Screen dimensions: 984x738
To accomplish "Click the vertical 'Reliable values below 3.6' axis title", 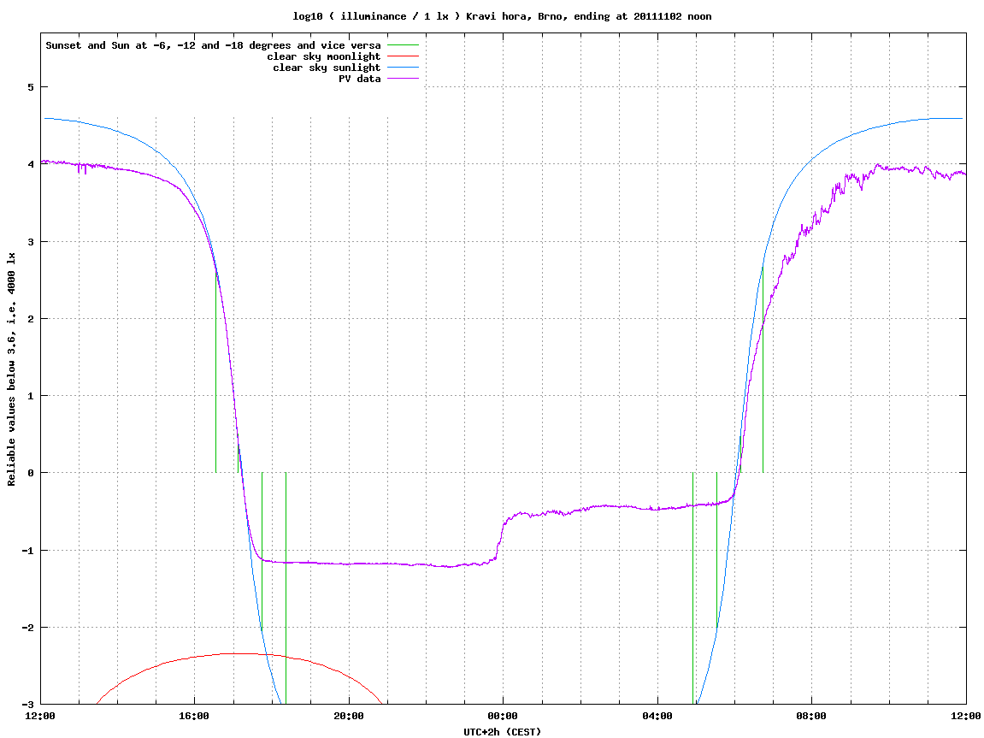I will coord(11,369).
